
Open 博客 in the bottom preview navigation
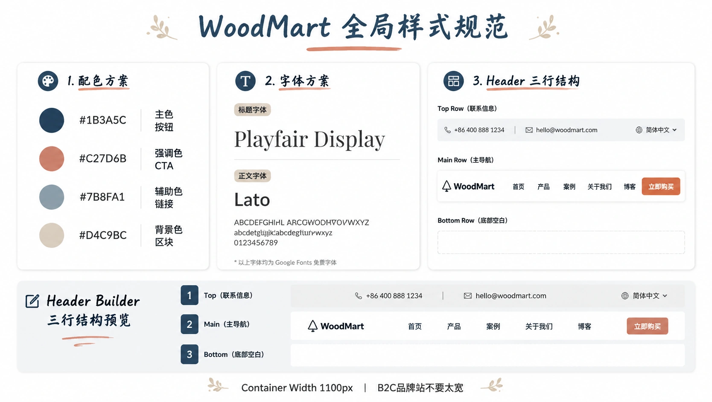tap(584, 327)
